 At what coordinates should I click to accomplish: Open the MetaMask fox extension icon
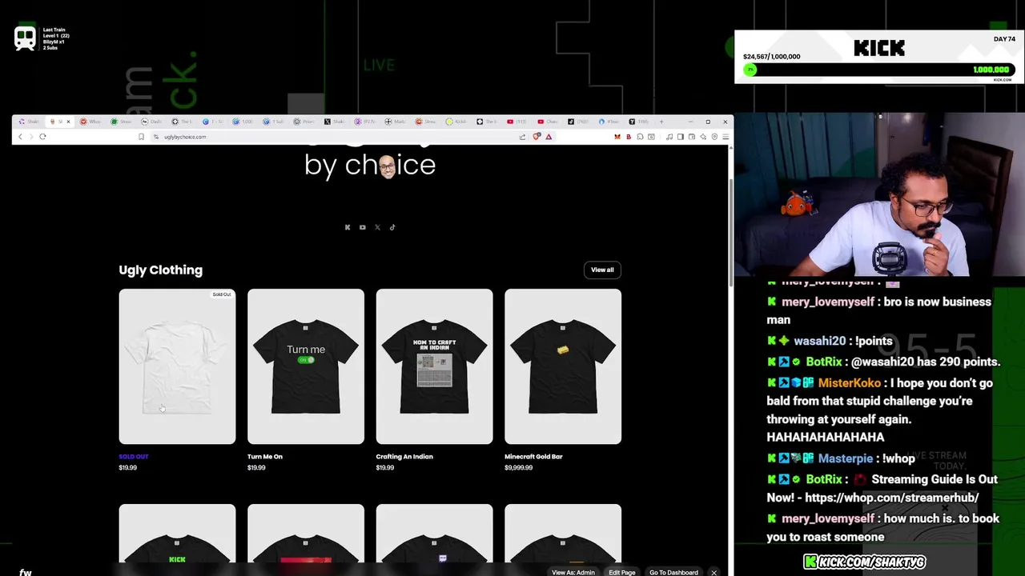pos(617,137)
